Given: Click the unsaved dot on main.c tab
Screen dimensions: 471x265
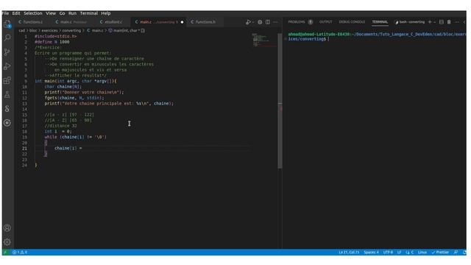Looking at the screenshot, I should point(182,22).
